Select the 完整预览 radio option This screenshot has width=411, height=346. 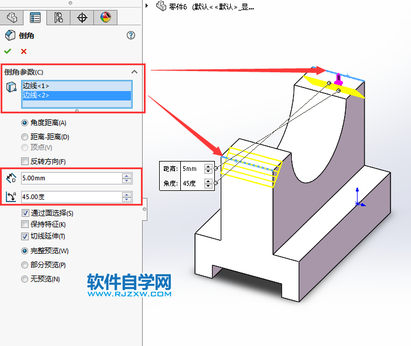pos(25,251)
